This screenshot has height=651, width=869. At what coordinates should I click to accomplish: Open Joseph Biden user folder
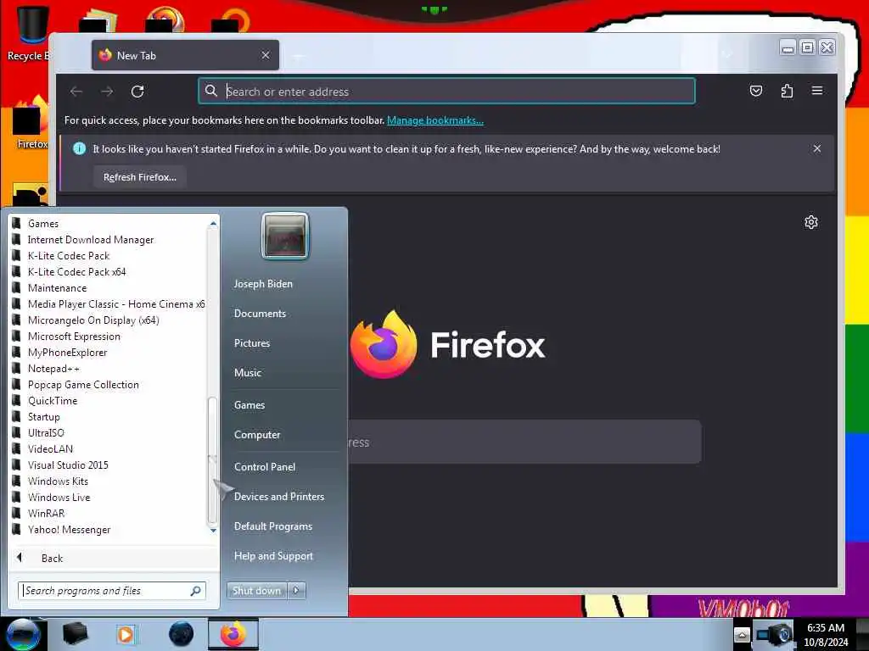(x=263, y=284)
